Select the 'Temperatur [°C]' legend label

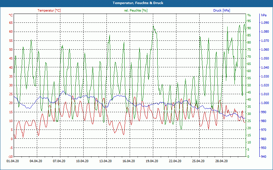(49, 11)
